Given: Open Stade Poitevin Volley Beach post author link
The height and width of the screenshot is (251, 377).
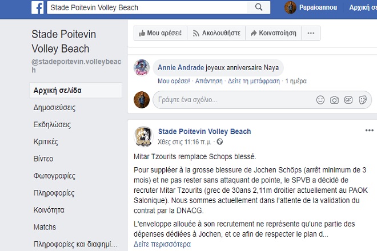Looking at the screenshot, I should (x=204, y=131).
